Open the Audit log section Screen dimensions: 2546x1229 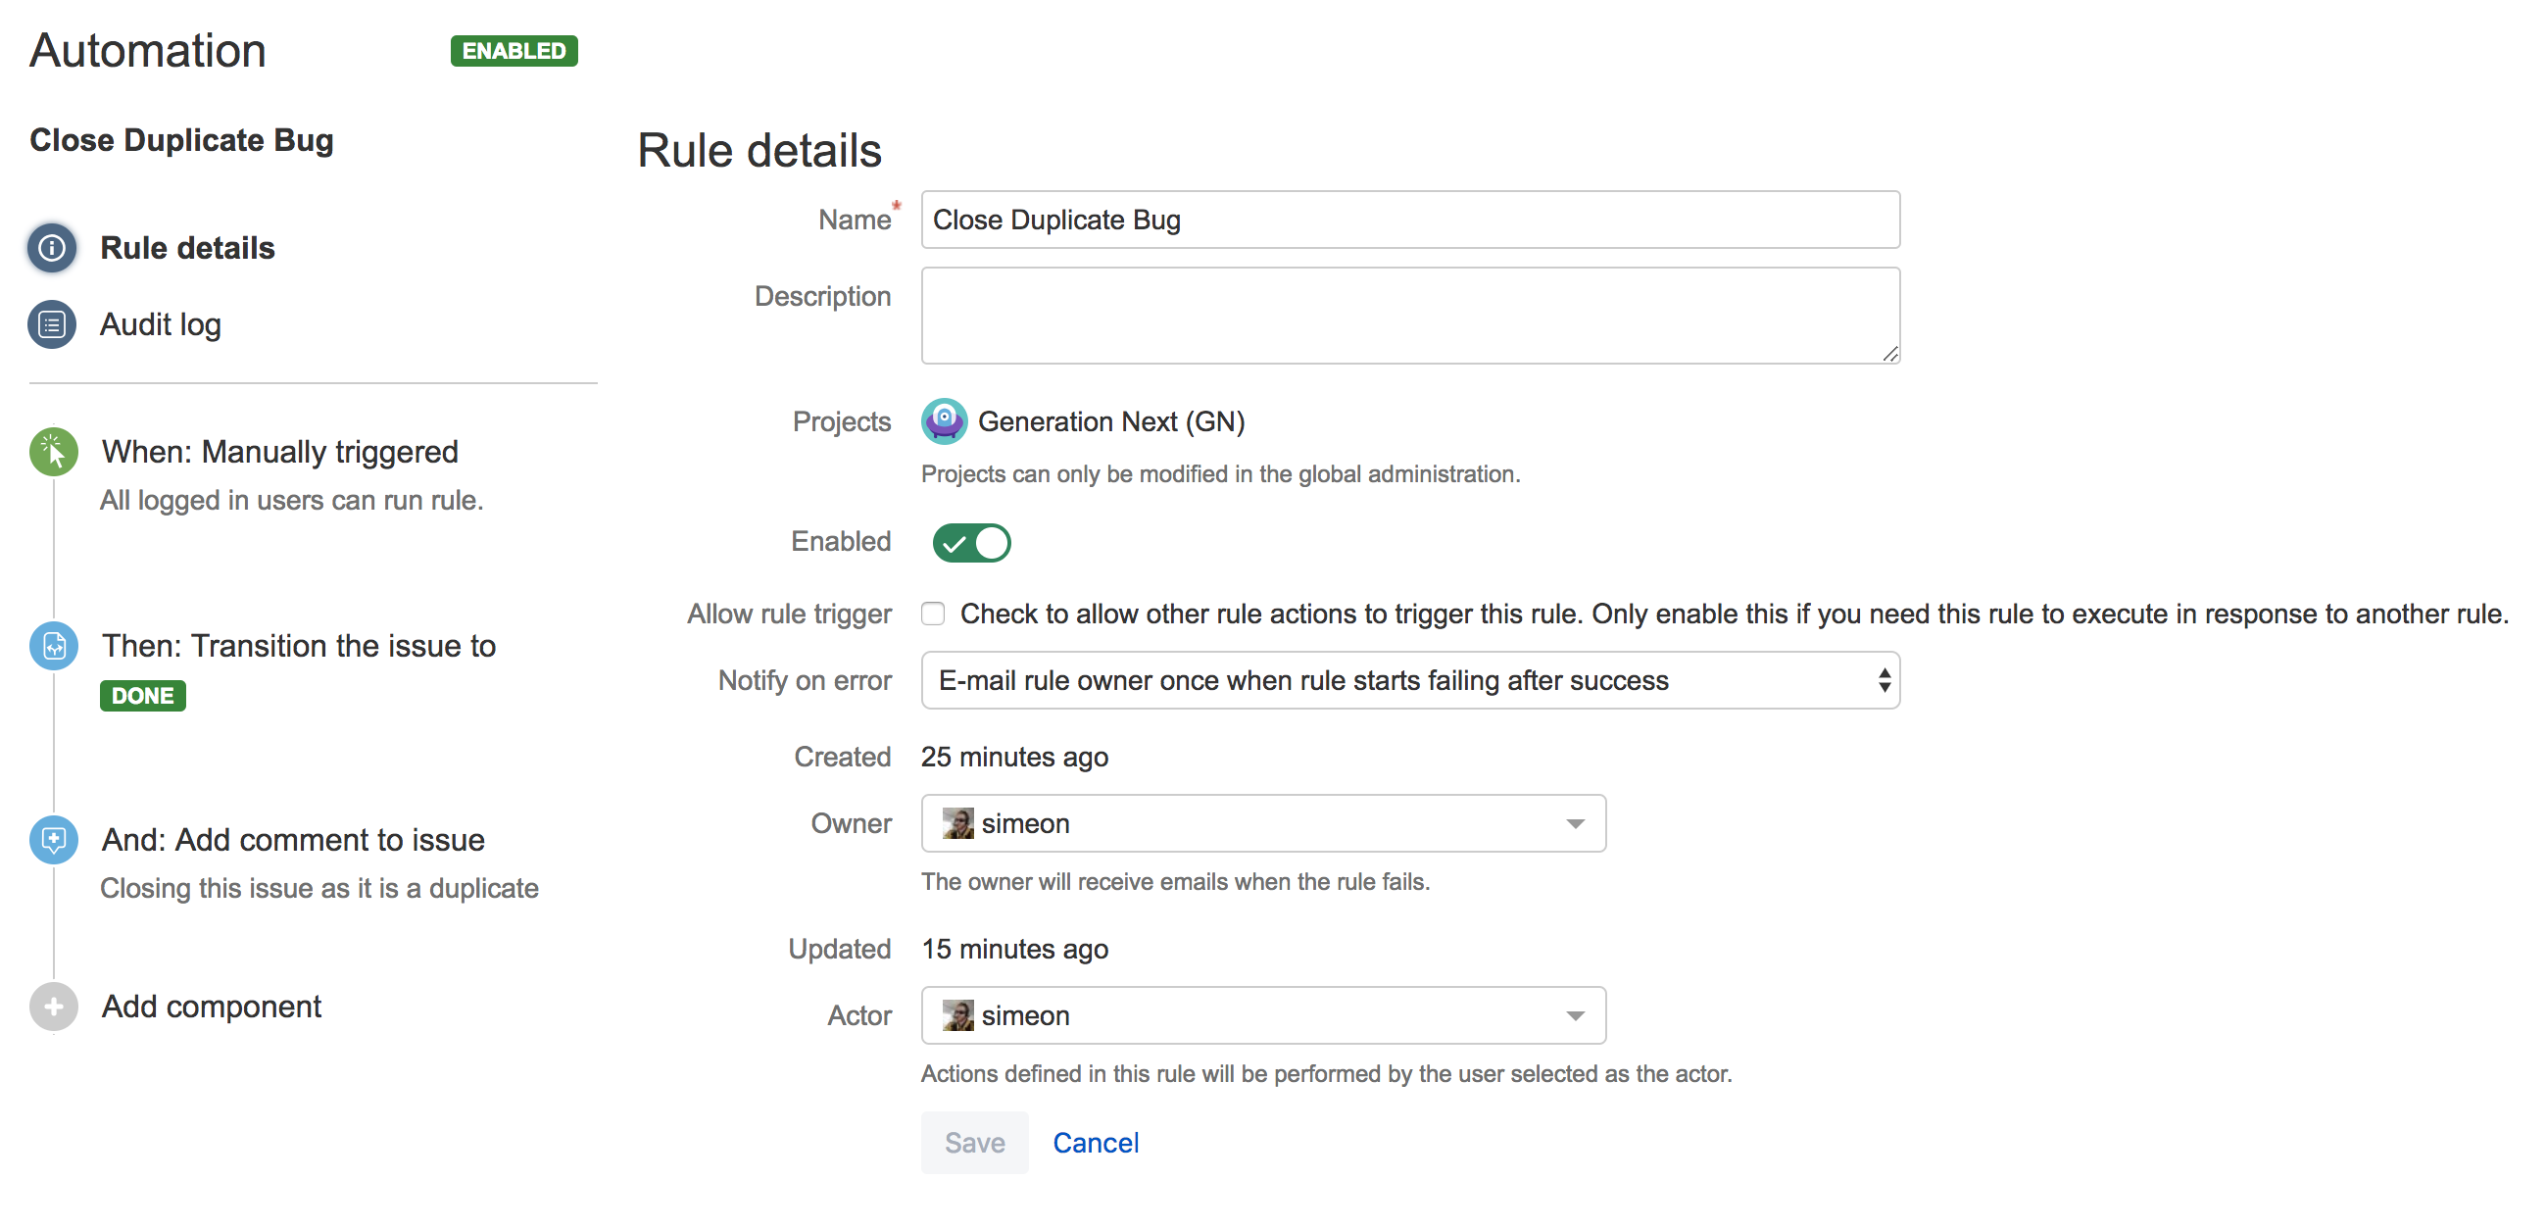pyautogui.click(x=160, y=324)
